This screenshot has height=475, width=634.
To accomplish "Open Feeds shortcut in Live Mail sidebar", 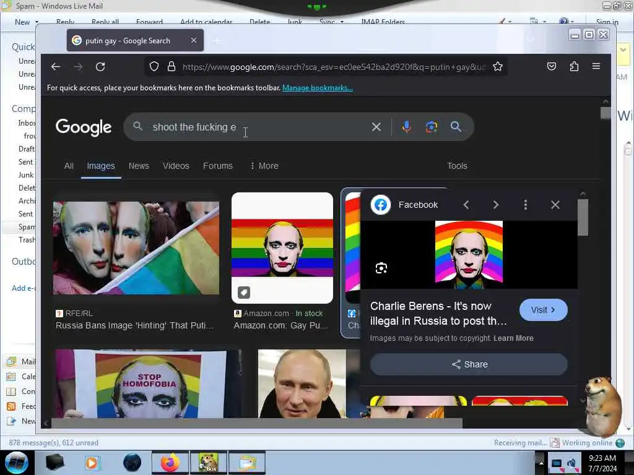I will click(x=22, y=406).
